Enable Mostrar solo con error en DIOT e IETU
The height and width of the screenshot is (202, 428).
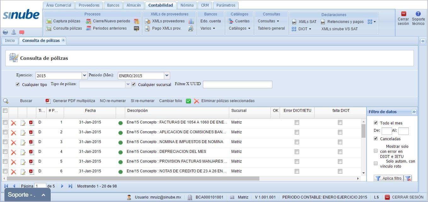click(376, 151)
